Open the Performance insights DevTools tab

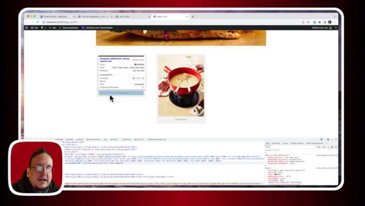[x=157, y=139]
